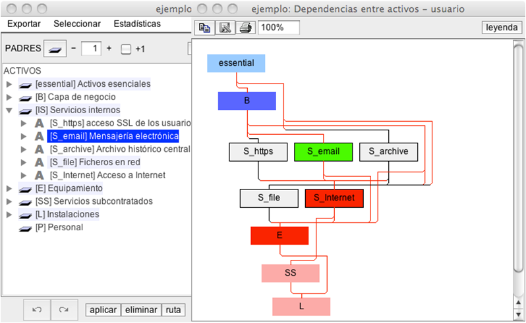Click the copy icon in graph toolbar
This screenshot has width=526, height=323.
[205, 28]
